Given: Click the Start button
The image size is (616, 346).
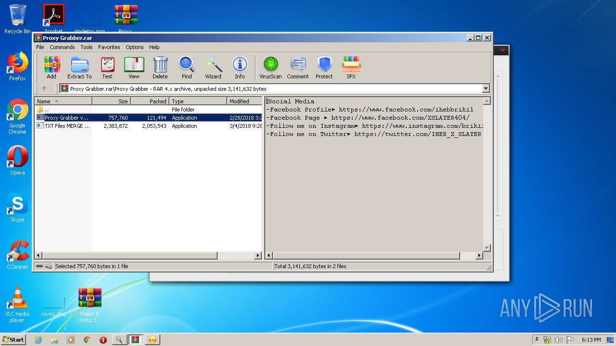Looking at the screenshot, I should click(13, 339).
